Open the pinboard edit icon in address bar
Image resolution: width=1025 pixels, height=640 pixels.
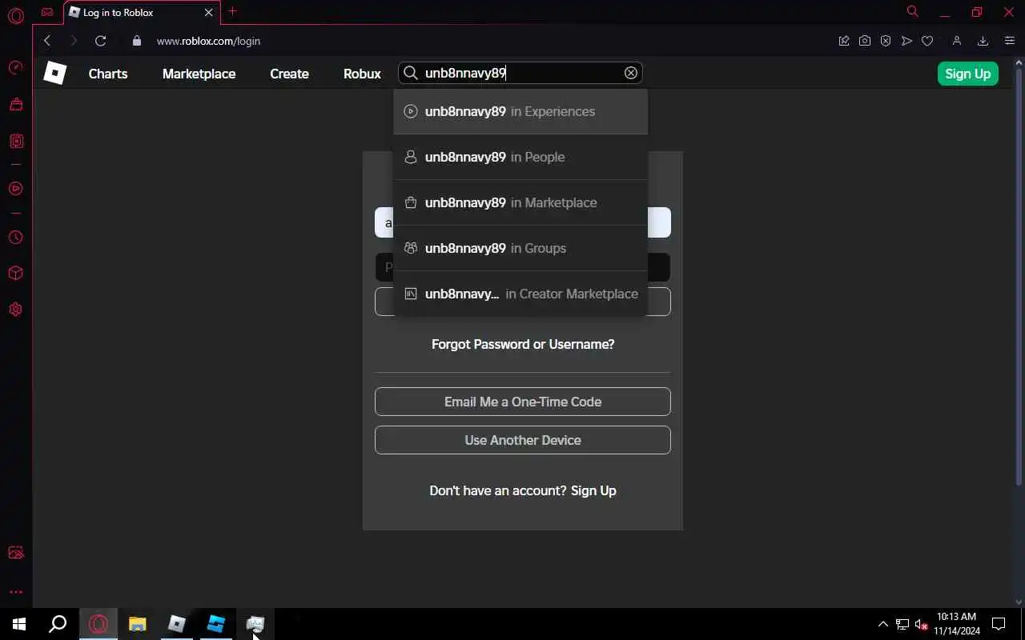point(844,41)
